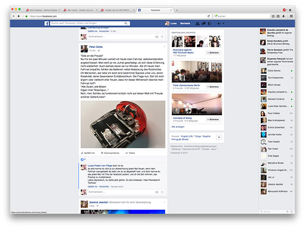Close the Facebook browser tab
The image size is (305, 228).
[171, 10]
